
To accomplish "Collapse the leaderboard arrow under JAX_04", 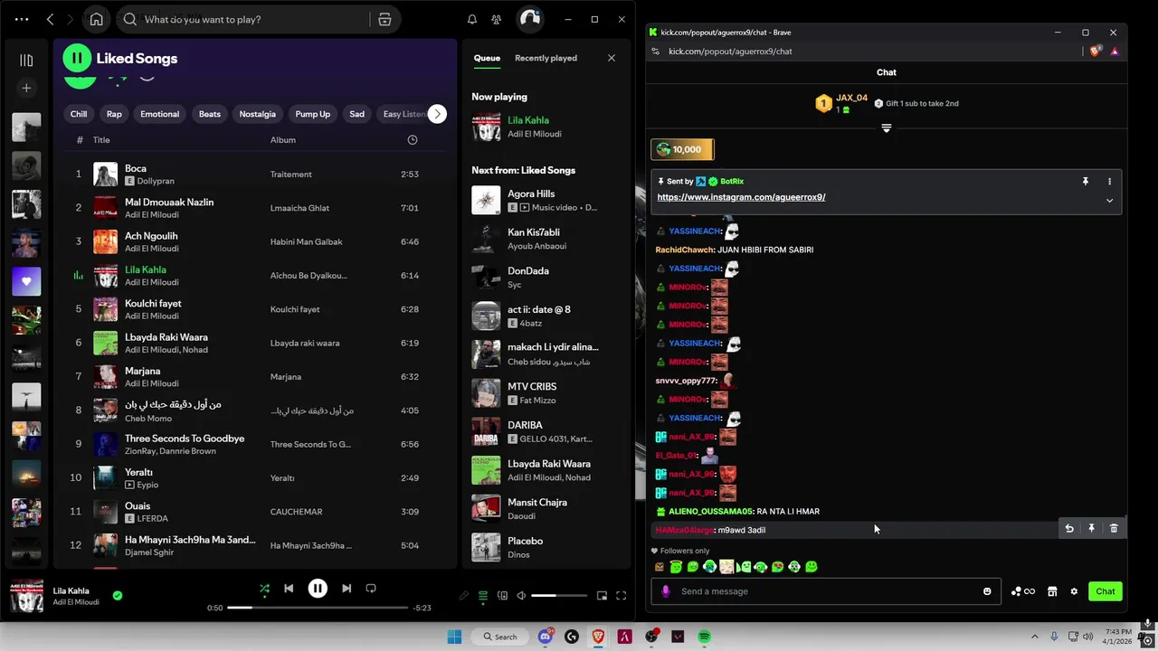I will (x=887, y=128).
